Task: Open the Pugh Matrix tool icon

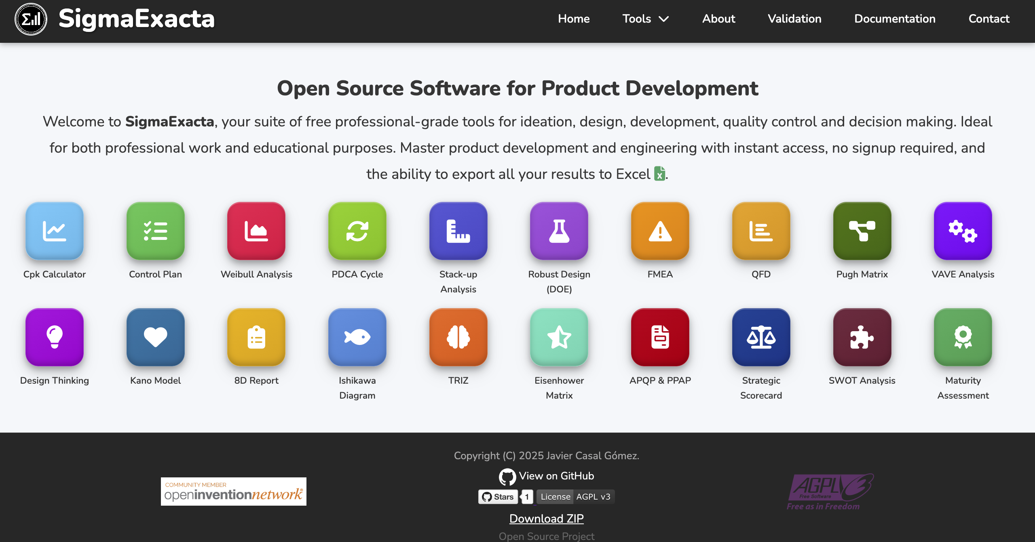Action: click(x=862, y=231)
